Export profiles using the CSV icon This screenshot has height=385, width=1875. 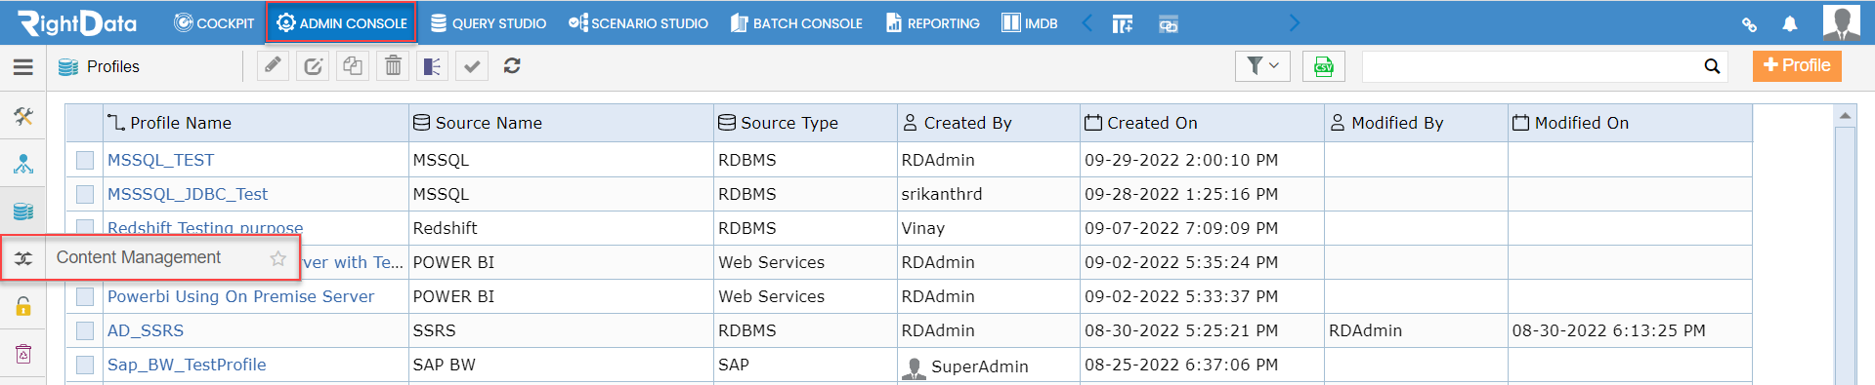[x=1323, y=66]
